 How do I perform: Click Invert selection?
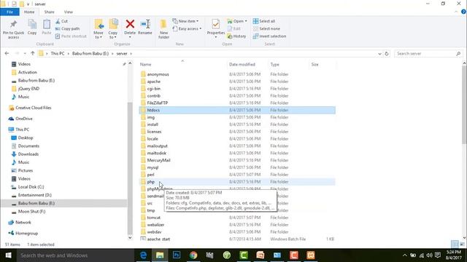pos(269,36)
